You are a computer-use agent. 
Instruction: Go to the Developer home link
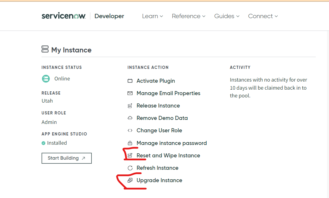pyautogui.click(x=109, y=16)
